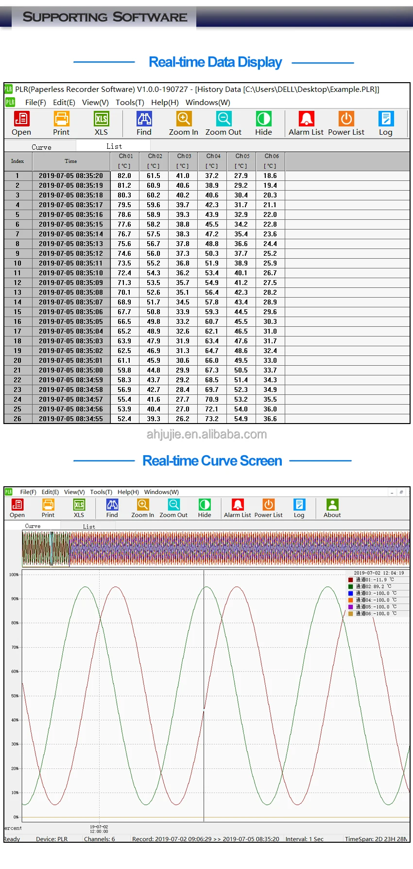Open Help(H) menu in the upper data window
The image size is (413, 869).
tap(165, 103)
